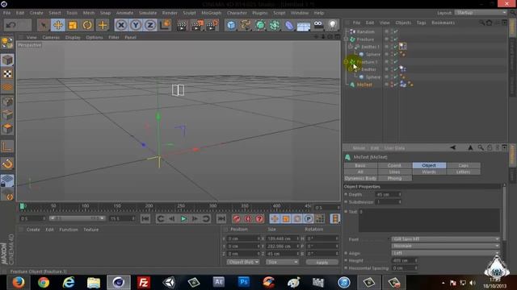The image size is (517, 290).
Task: Switch to Coord. attribute tab
Action: point(395,165)
